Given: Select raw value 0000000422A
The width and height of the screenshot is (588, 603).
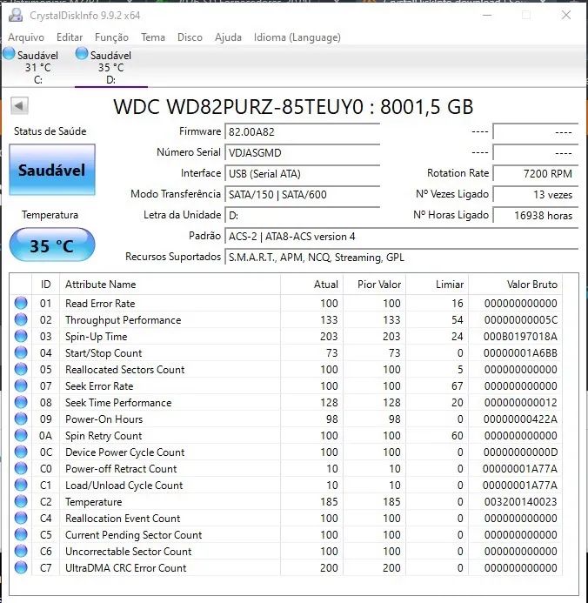Looking at the screenshot, I should [x=520, y=419].
